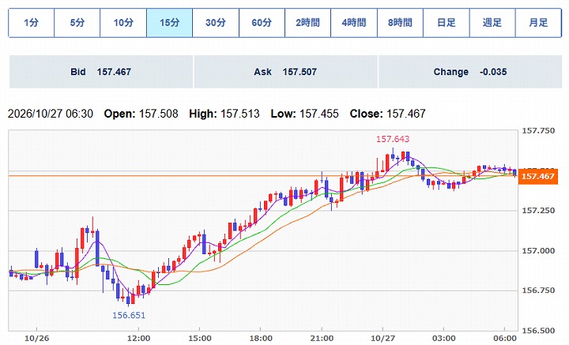569x345 pixels.
Task: Click the Ask 157.507 price cell
Action: (x=285, y=72)
